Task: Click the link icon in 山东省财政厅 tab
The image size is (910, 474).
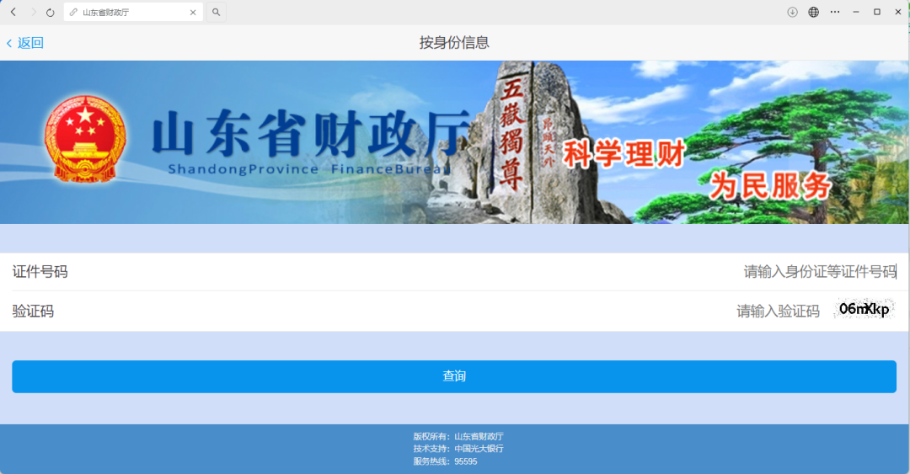Action: 74,13
